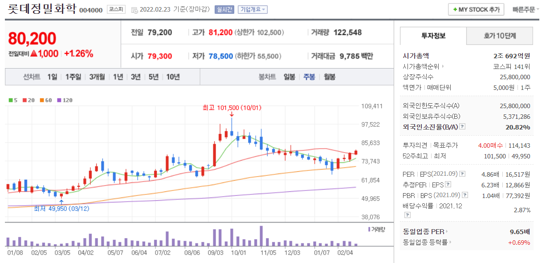
Task: Click the 동일업종 등락률 value +0.69%
Action: 519,243
